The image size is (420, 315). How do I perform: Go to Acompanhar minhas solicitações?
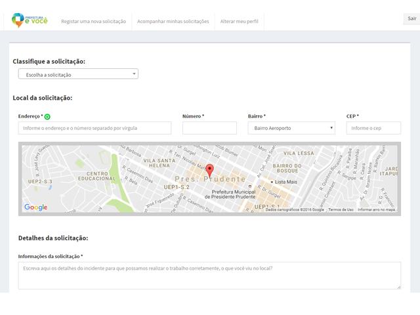tap(173, 22)
